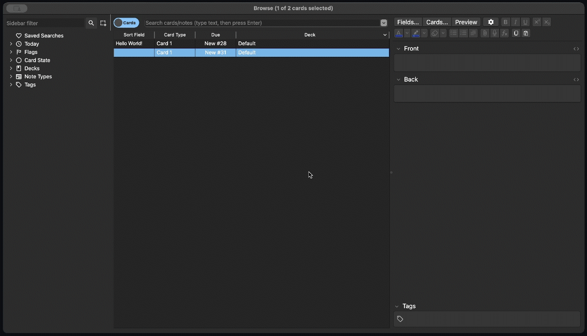Toggle bold formatting in the editor
587x336 pixels.
point(505,22)
